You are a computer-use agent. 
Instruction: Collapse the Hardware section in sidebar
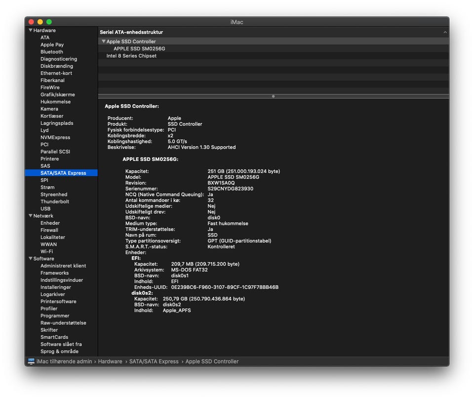[x=31, y=31]
